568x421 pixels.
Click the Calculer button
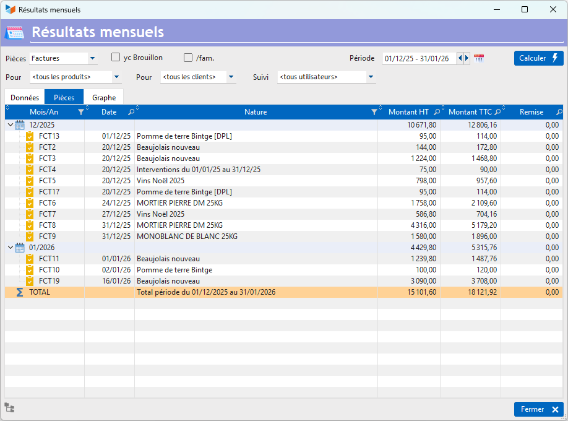coord(538,58)
